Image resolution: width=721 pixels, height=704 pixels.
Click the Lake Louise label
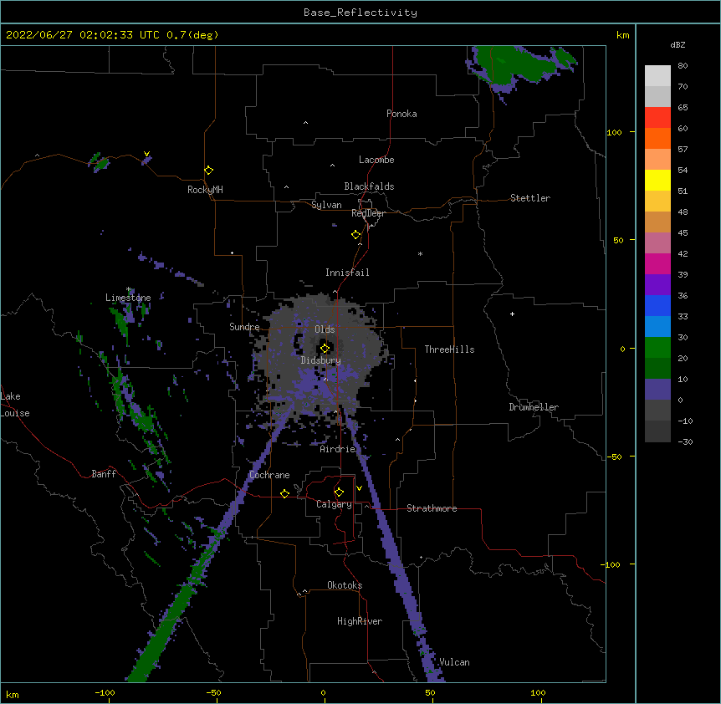15,405
